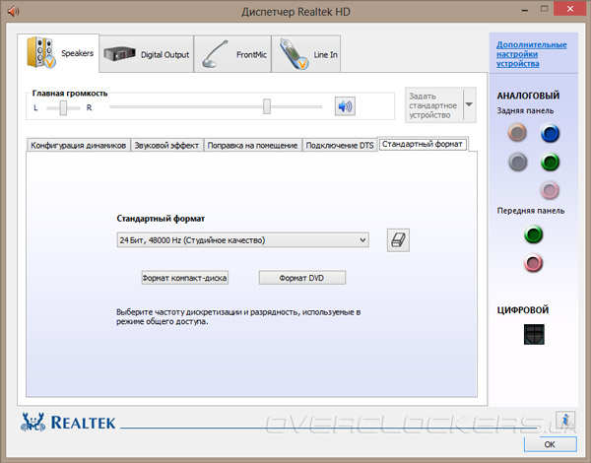Click the pink front panel jack
The image size is (591, 463).
pyautogui.click(x=533, y=263)
